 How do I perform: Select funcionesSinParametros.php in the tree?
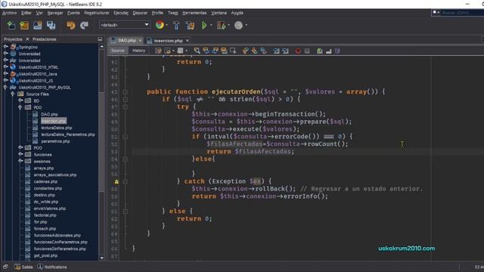click(60, 249)
